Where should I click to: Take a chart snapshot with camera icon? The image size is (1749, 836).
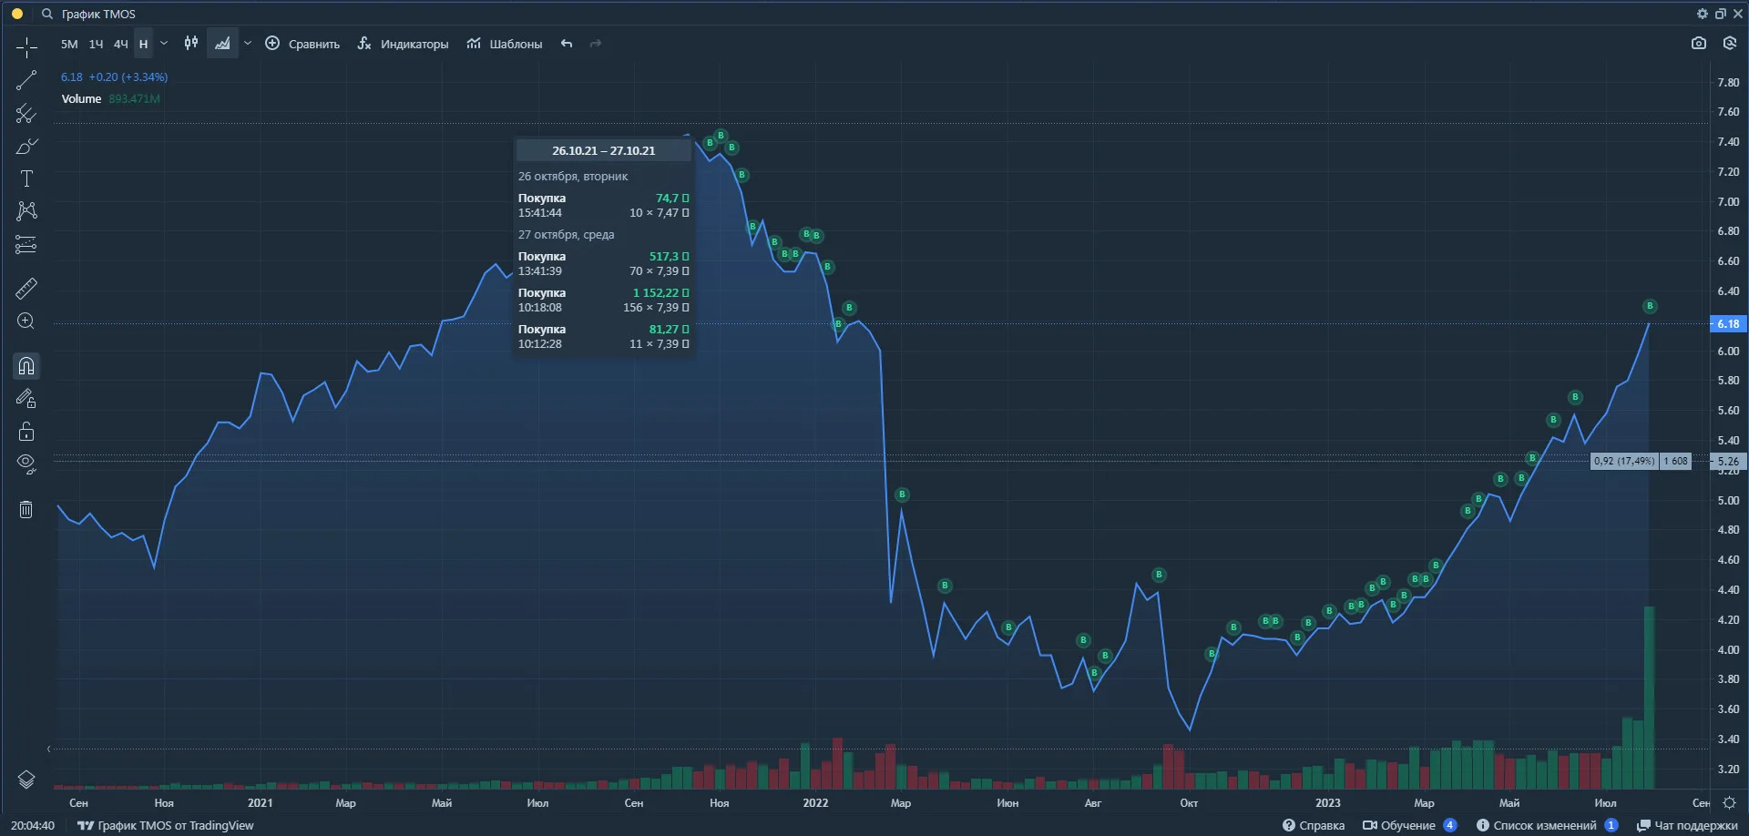1699,44
